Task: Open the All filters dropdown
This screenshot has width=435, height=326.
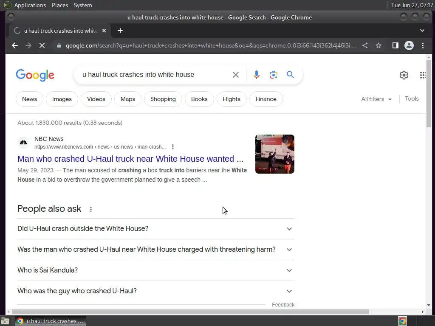Action: (376, 99)
